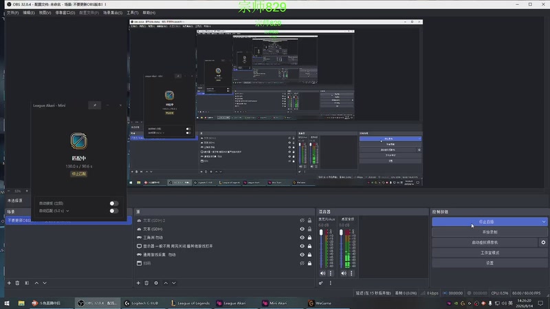The image size is (550, 309).
Task: Toggle lock on 文本 (GDI+) 2 source
Action: click(310, 220)
